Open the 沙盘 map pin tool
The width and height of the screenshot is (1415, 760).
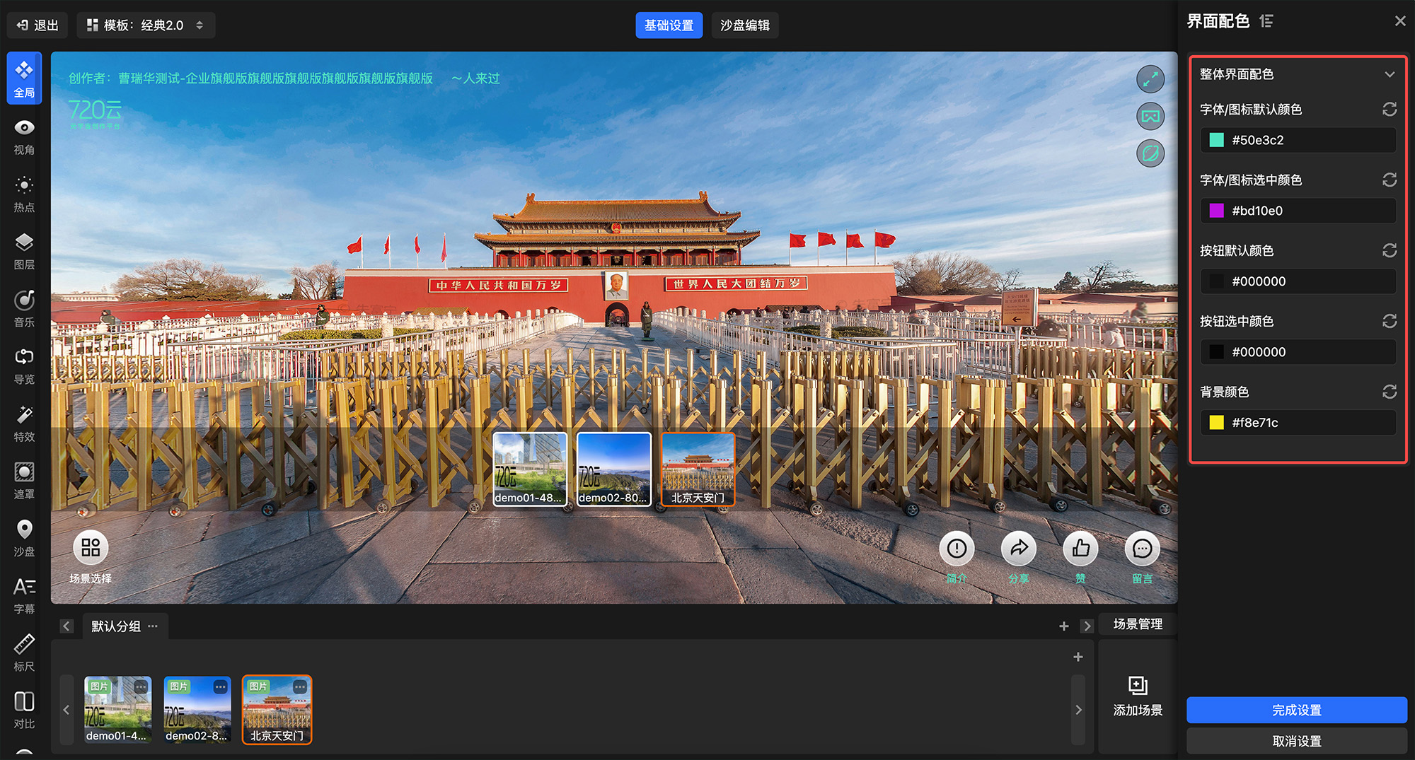[24, 537]
